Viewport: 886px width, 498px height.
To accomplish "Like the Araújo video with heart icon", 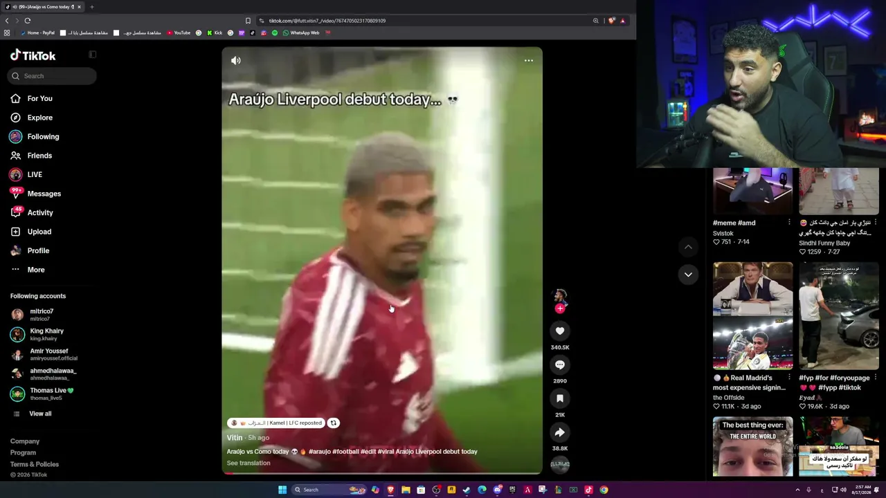I will point(560,331).
